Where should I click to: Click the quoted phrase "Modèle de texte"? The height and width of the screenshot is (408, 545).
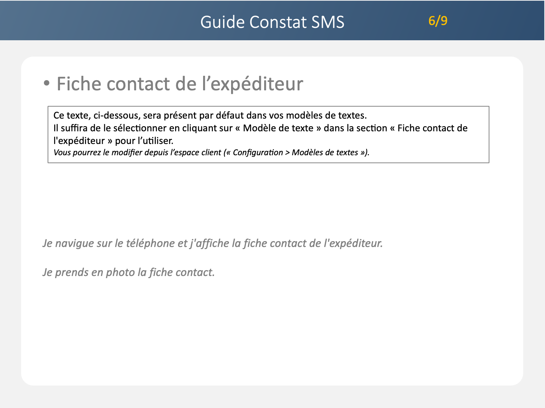point(278,128)
